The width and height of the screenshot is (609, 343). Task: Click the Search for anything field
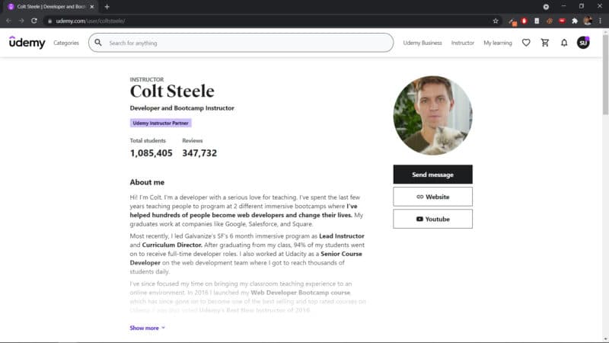click(244, 43)
